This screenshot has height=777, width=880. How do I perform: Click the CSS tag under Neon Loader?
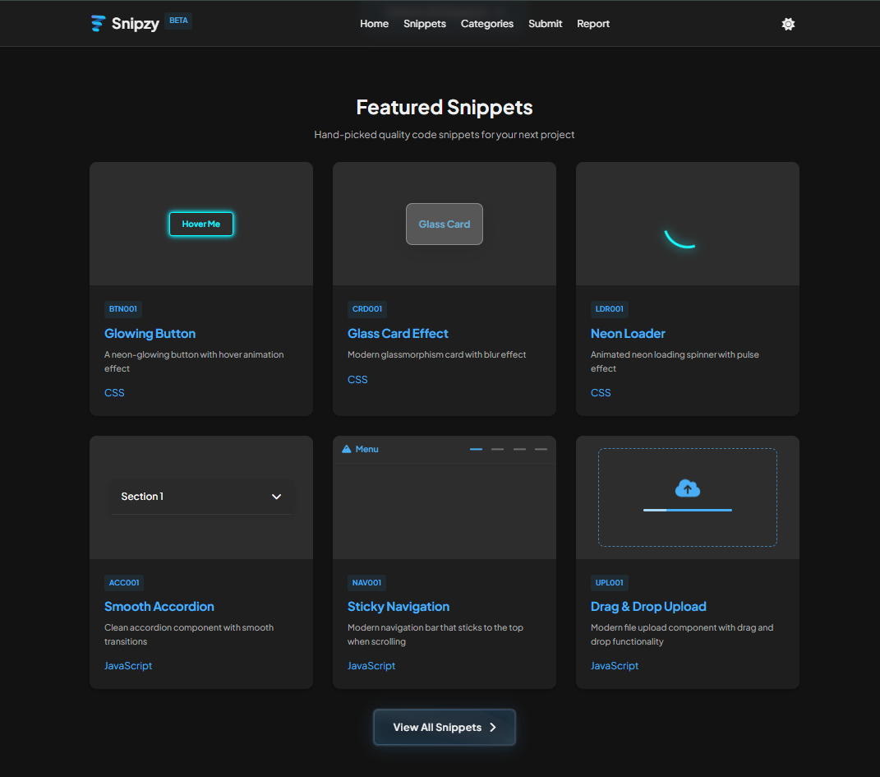601,393
